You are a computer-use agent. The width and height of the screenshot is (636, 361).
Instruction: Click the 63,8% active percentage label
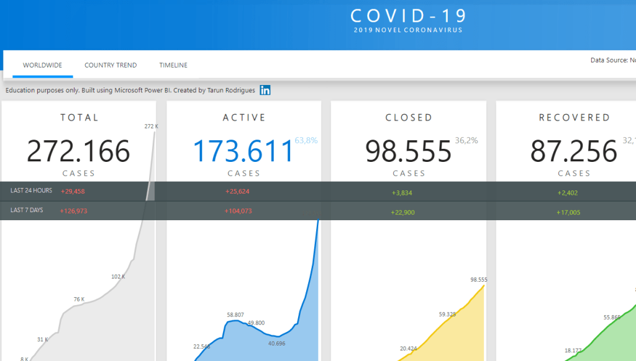point(306,141)
